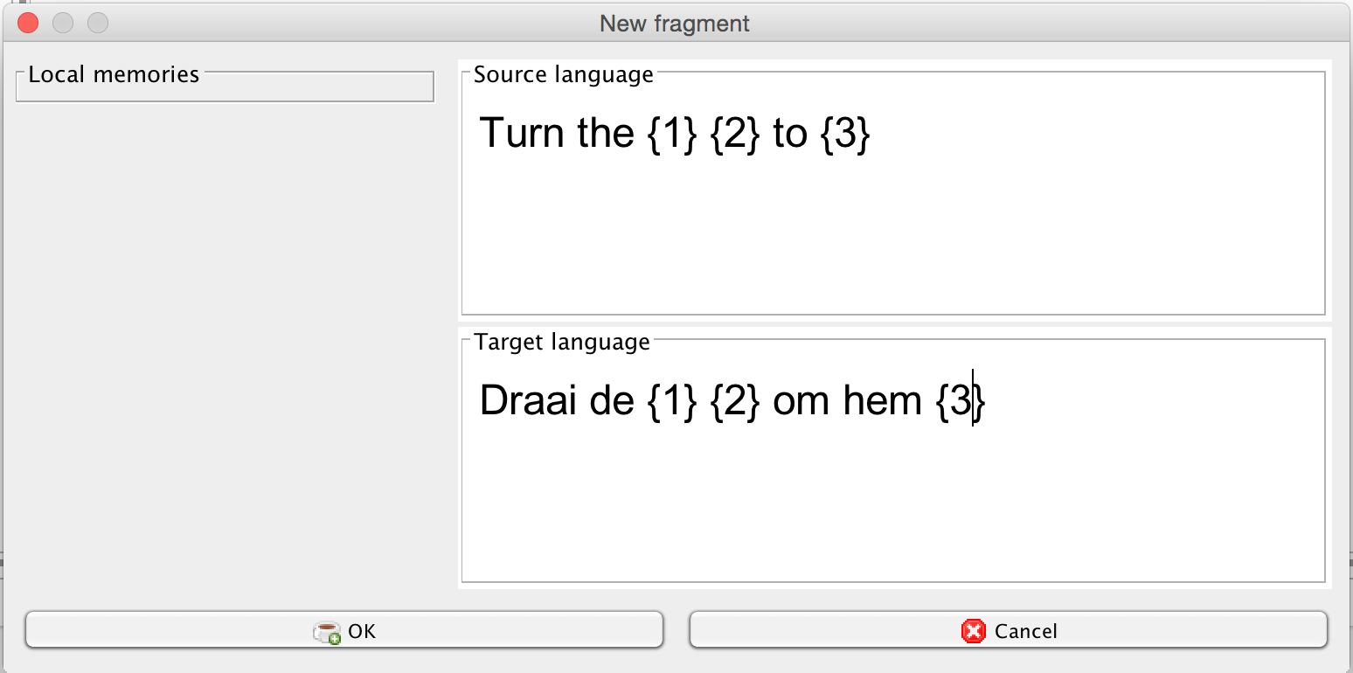Click the red X icon beside Cancel

click(x=973, y=631)
